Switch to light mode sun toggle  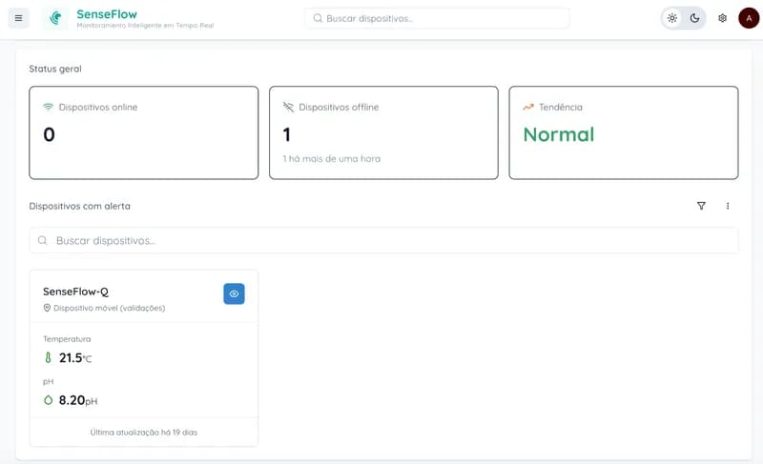[672, 18]
